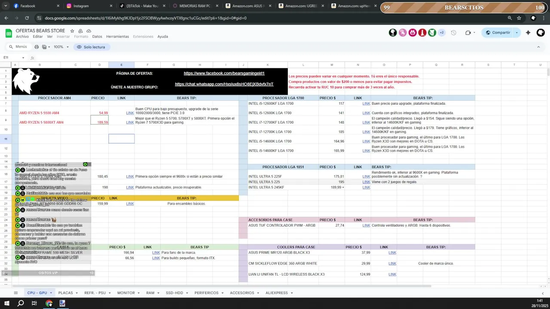Image resolution: width=550 pixels, height=309 pixels.
Task: Open the Google account avatar
Action: tap(541, 33)
